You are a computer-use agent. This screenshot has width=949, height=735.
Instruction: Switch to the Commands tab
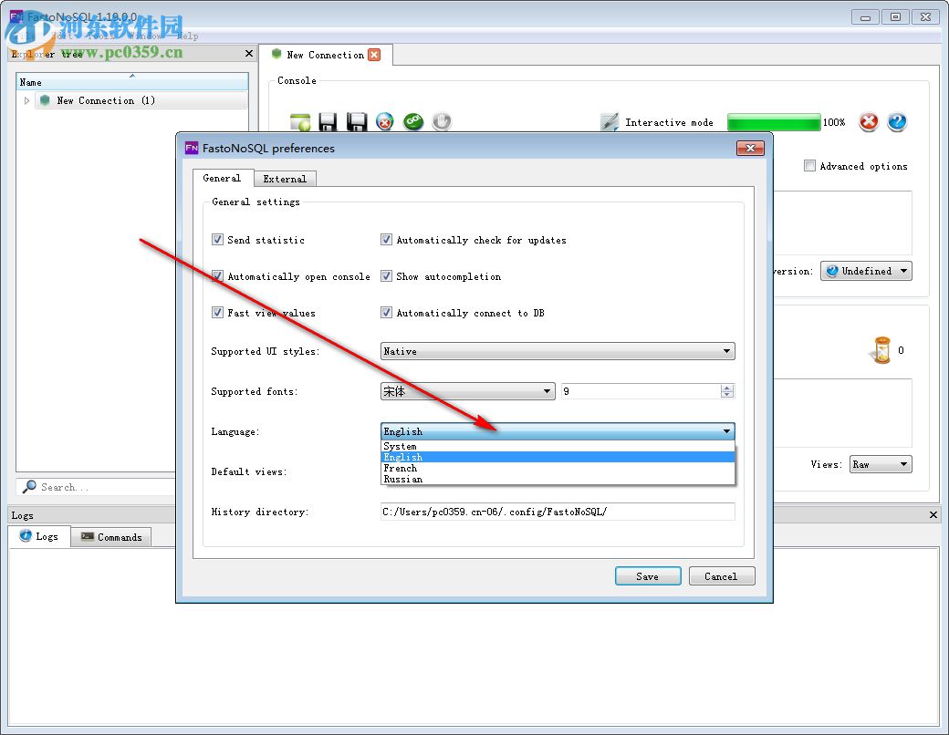111,537
